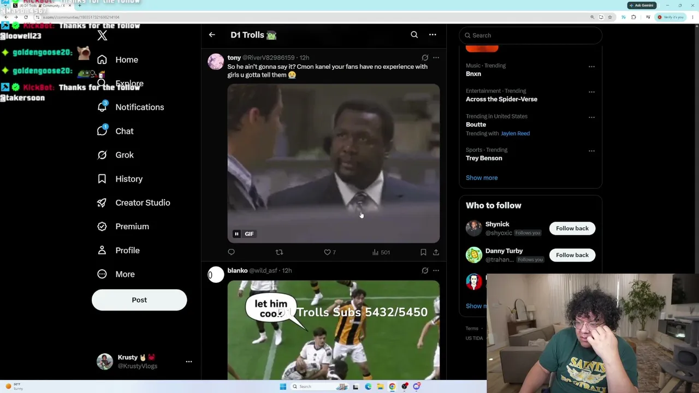699x393 pixels.
Task: Open options for the Boutte trend
Action: pyautogui.click(x=591, y=117)
